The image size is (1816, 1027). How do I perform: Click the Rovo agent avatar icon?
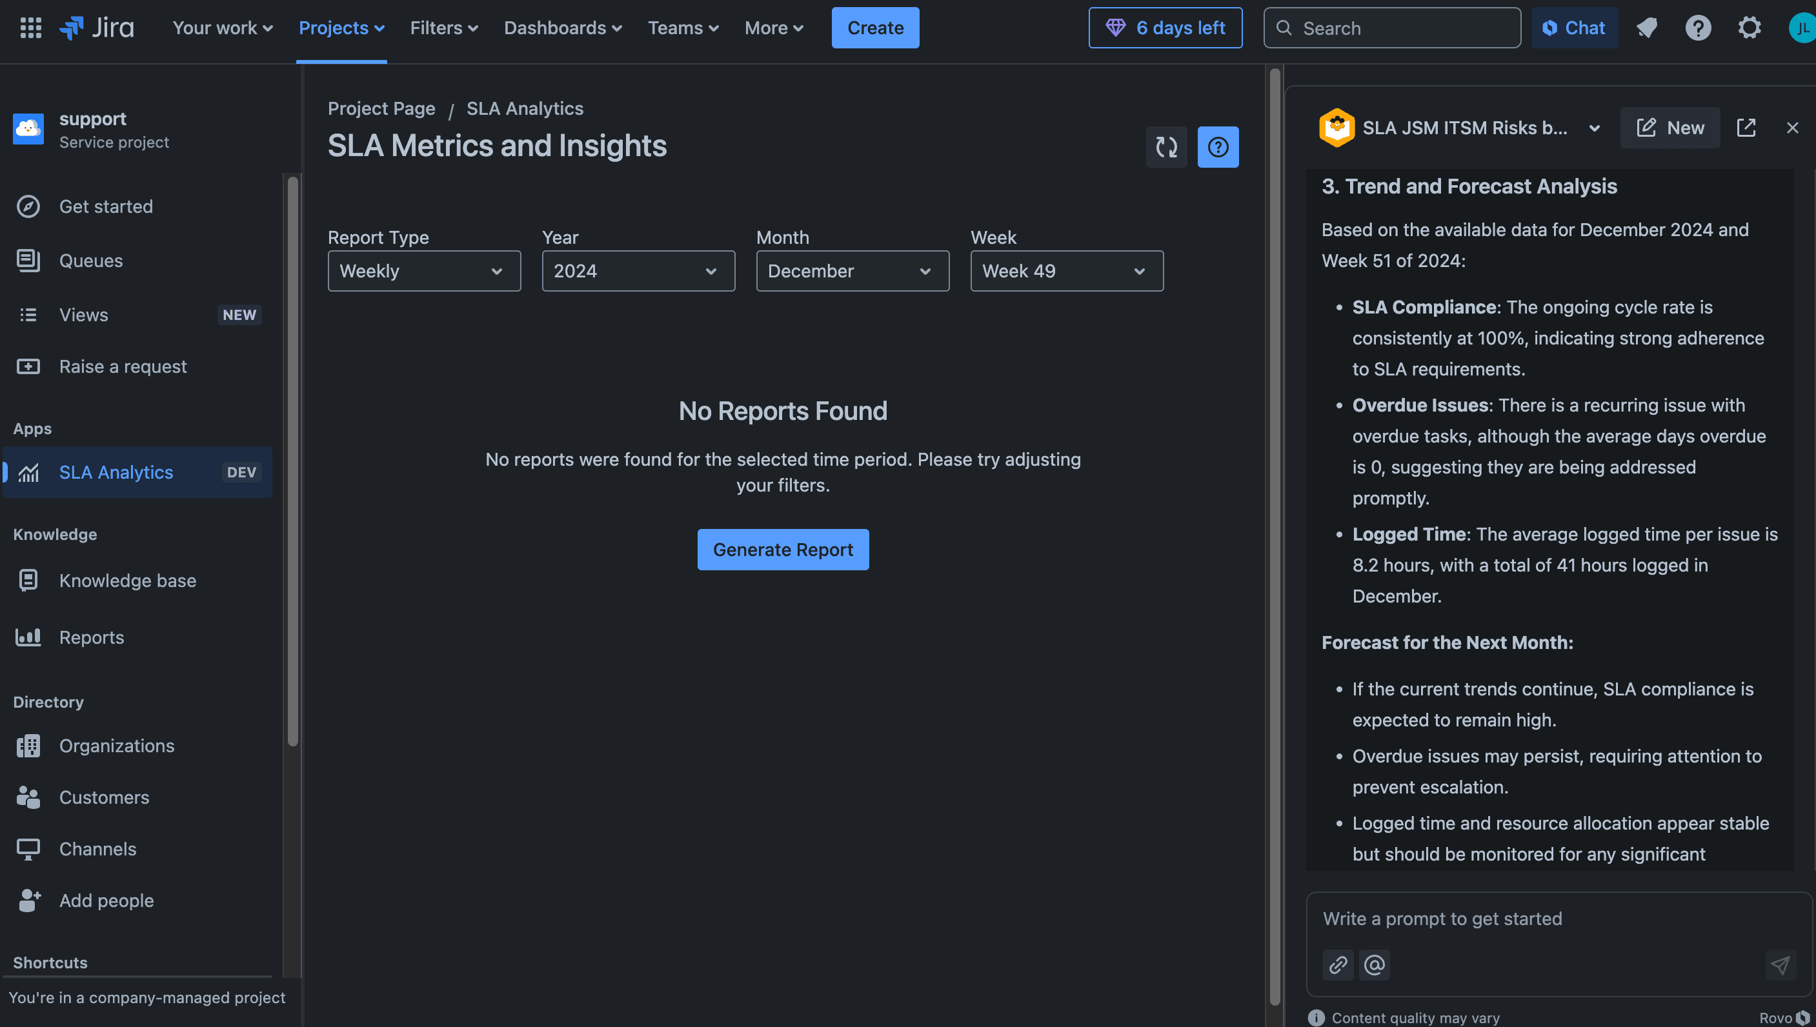click(1337, 128)
